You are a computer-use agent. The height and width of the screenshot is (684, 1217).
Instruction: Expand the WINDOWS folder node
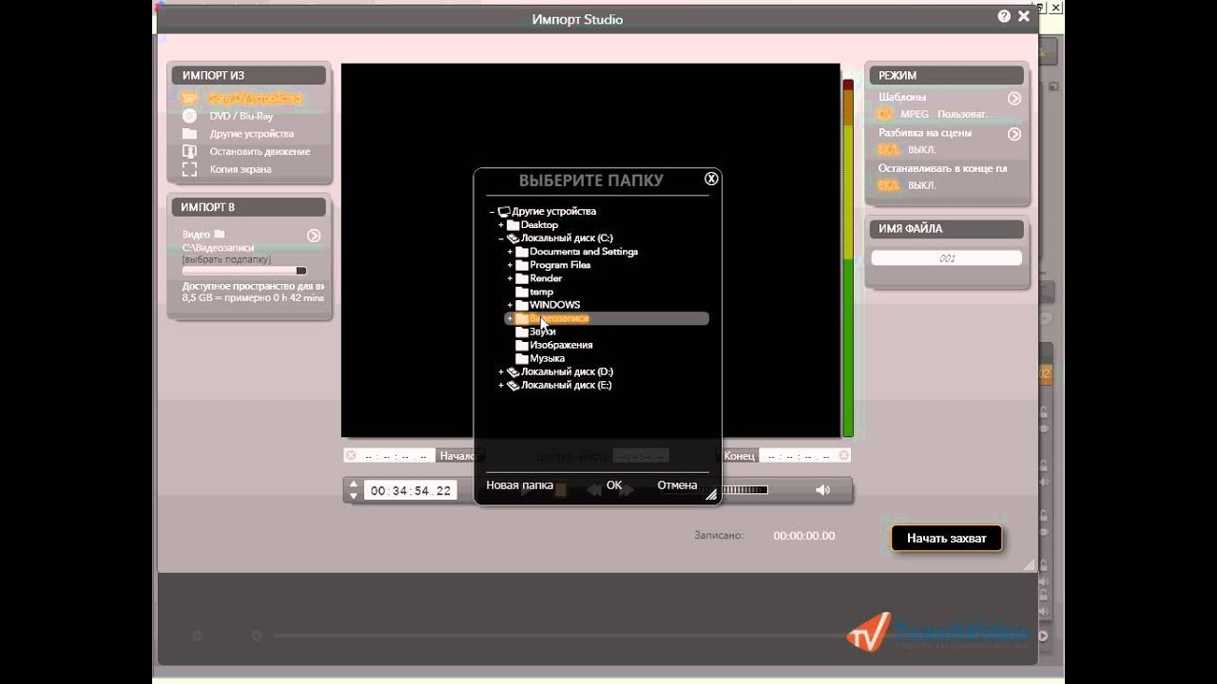(510, 305)
